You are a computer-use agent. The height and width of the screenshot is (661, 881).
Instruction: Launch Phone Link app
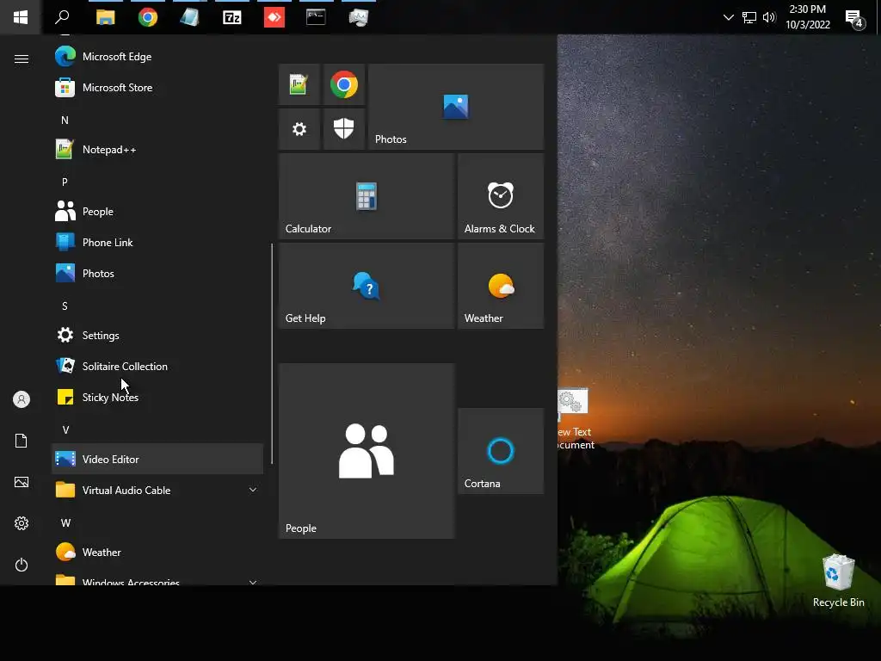[x=157, y=242]
